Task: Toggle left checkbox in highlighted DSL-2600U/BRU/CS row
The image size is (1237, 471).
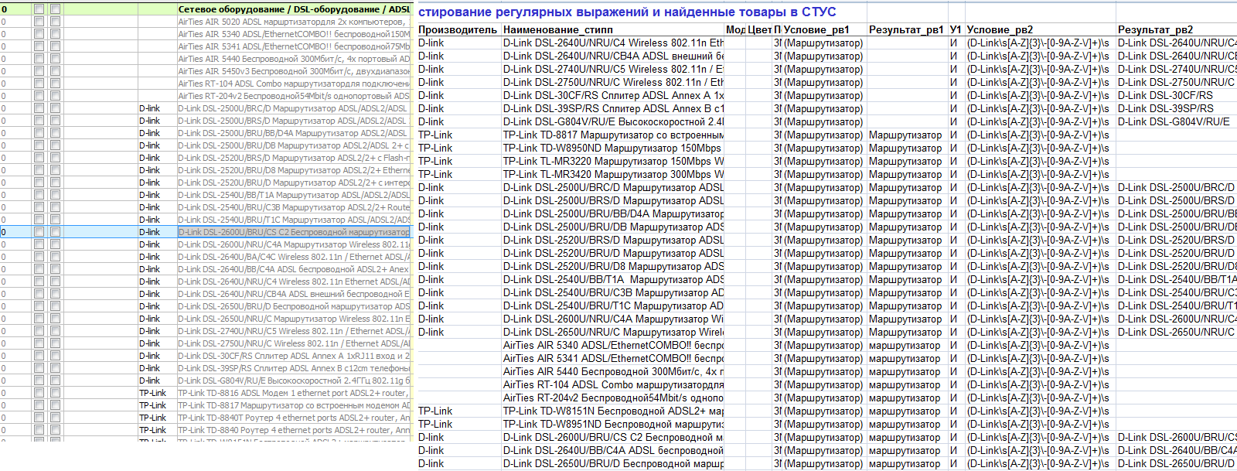Action: [39, 232]
